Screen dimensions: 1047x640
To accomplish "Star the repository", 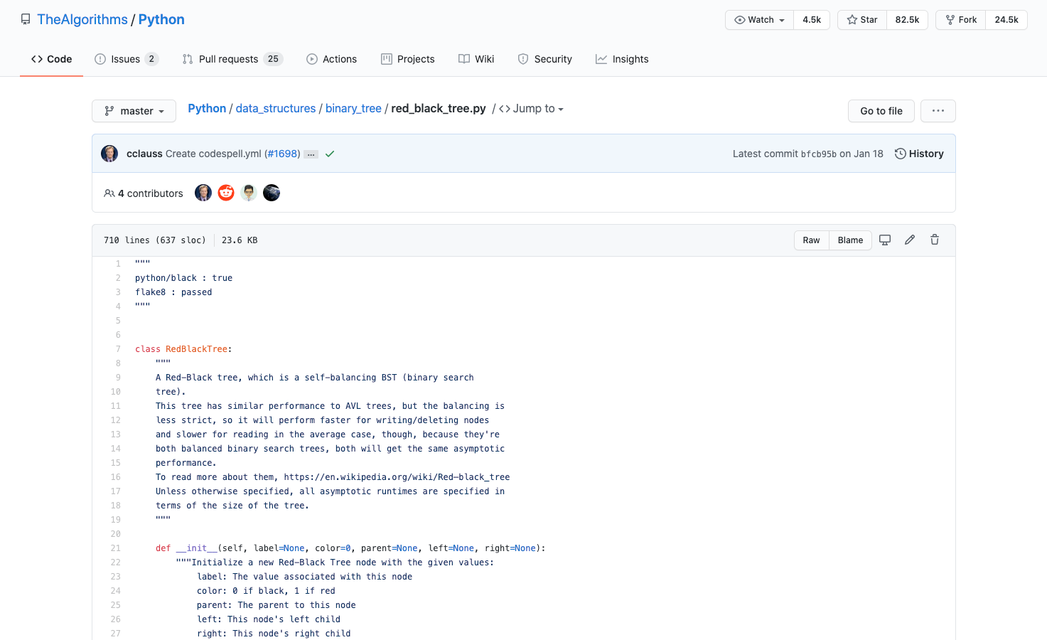I will [x=862, y=20].
